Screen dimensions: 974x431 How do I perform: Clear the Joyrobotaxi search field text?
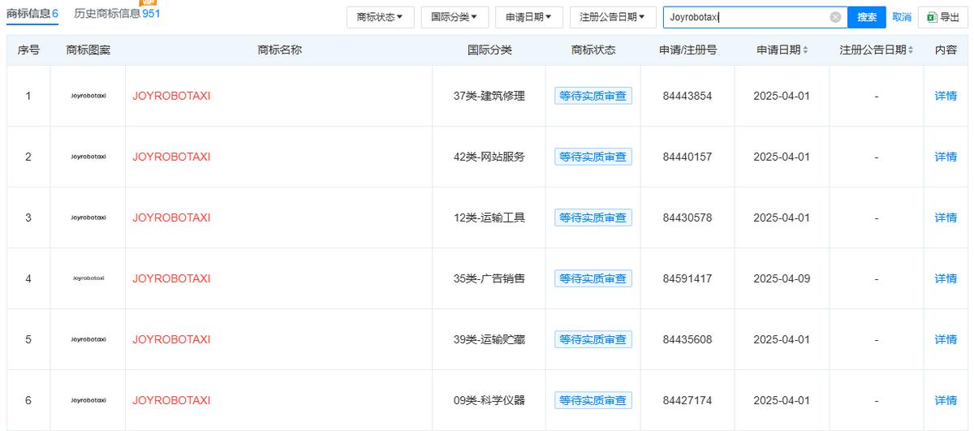coord(835,17)
